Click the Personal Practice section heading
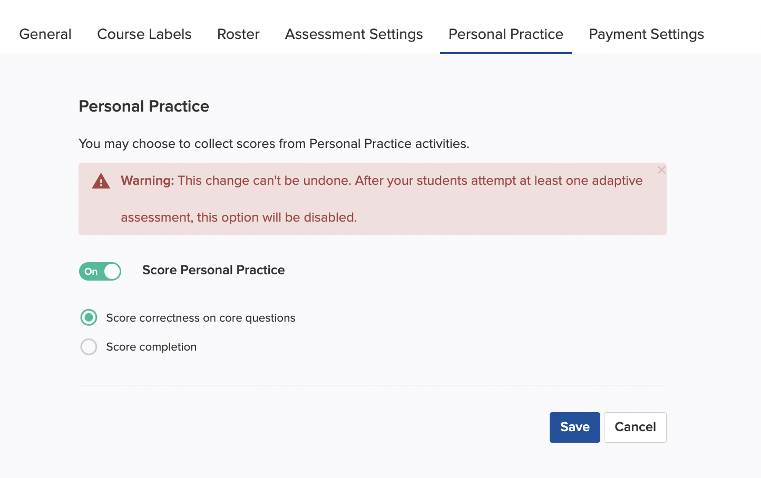761x478 pixels. (144, 106)
